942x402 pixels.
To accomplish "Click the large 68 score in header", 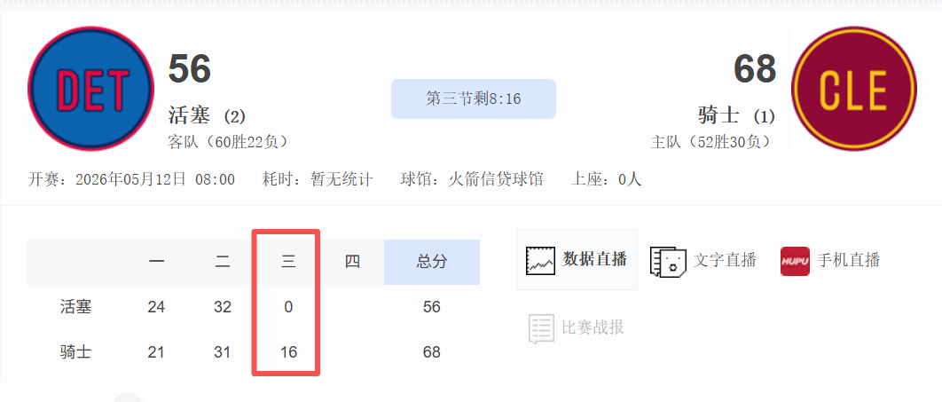I will click(755, 69).
